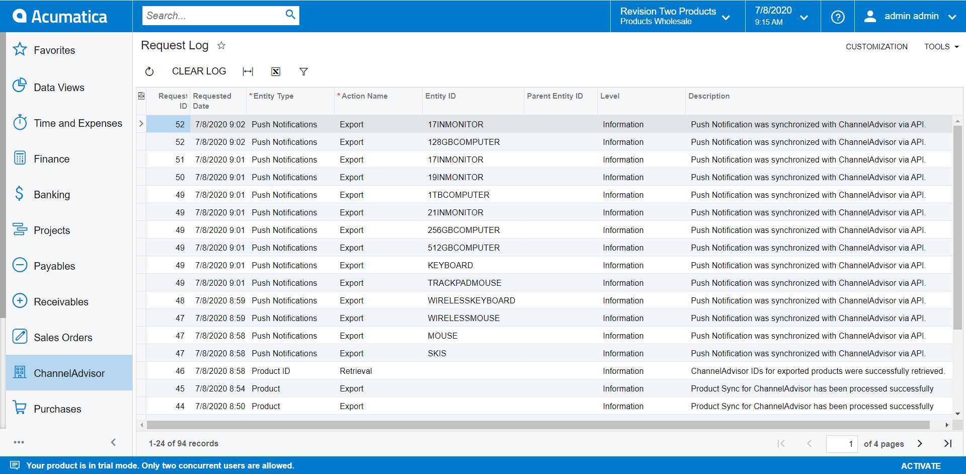This screenshot has height=474, width=966.
Task: Select the 7/8/2020 8:54 date cell
Action: coord(218,388)
